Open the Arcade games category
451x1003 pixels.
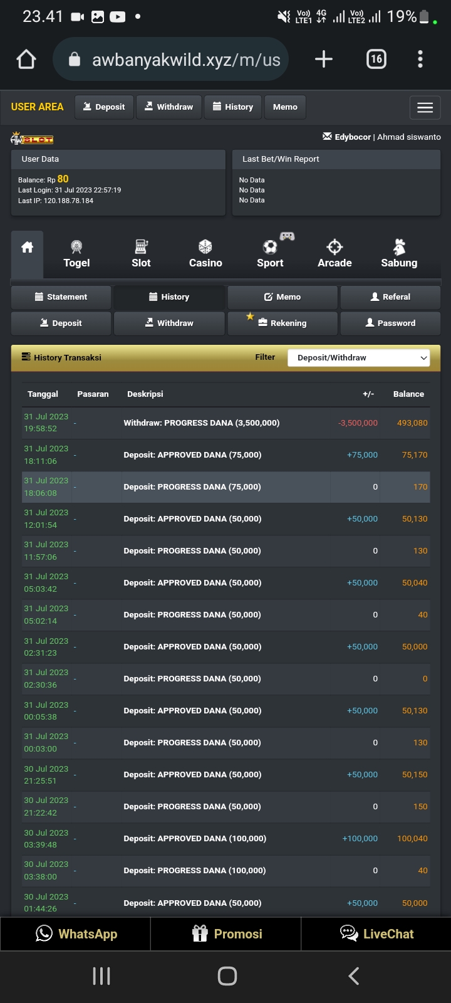coord(334,254)
